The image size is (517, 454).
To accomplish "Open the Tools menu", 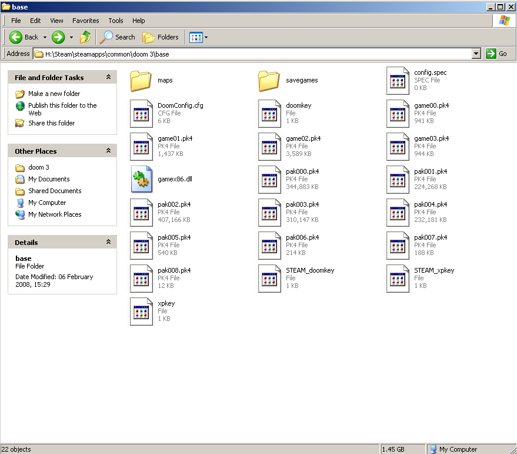I will tap(116, 21).
